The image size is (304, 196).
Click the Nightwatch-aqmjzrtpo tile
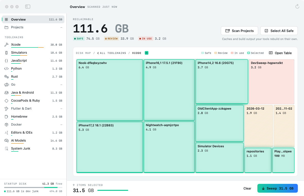coord(169,147)
